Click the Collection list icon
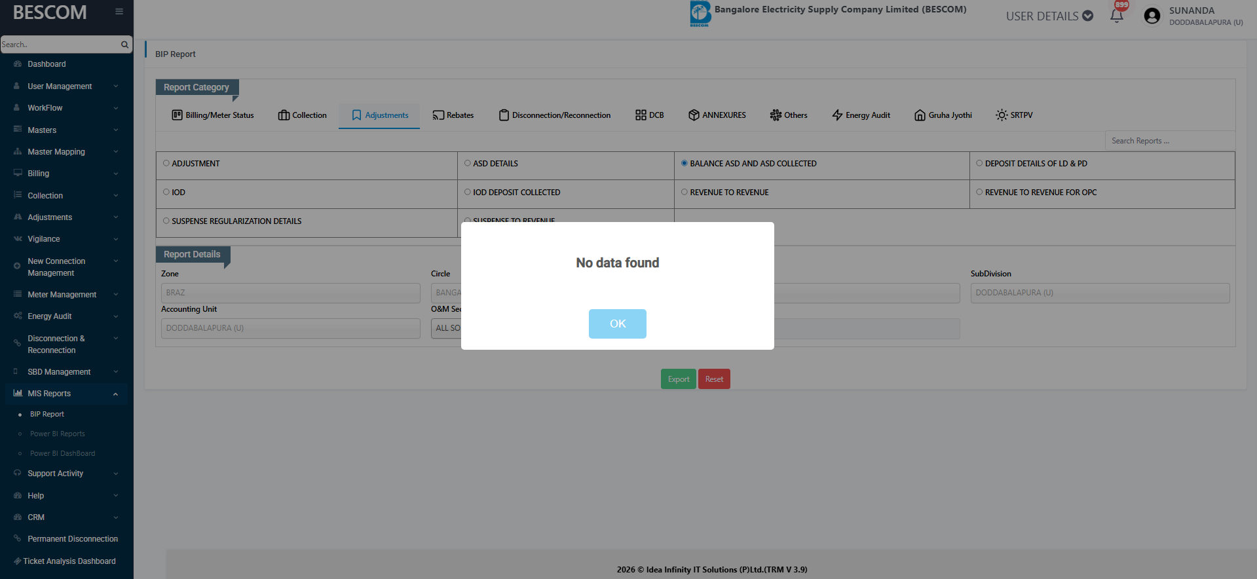Viewport: 1257px width, 579px height. pyautogui.click(x=18, y=195)
